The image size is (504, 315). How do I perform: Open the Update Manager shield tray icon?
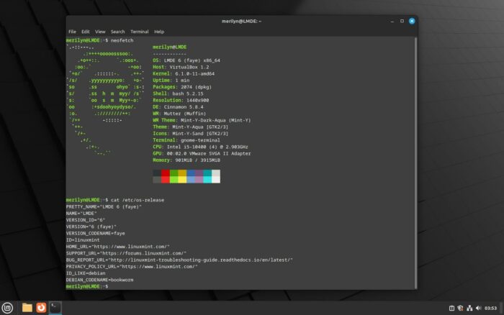click(460, 308)
